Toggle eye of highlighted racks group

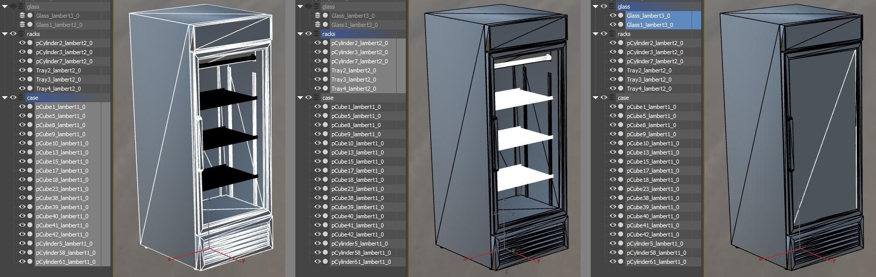pyautogui.click(x=309, y=34)
